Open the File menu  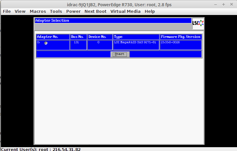coord(7,11)
